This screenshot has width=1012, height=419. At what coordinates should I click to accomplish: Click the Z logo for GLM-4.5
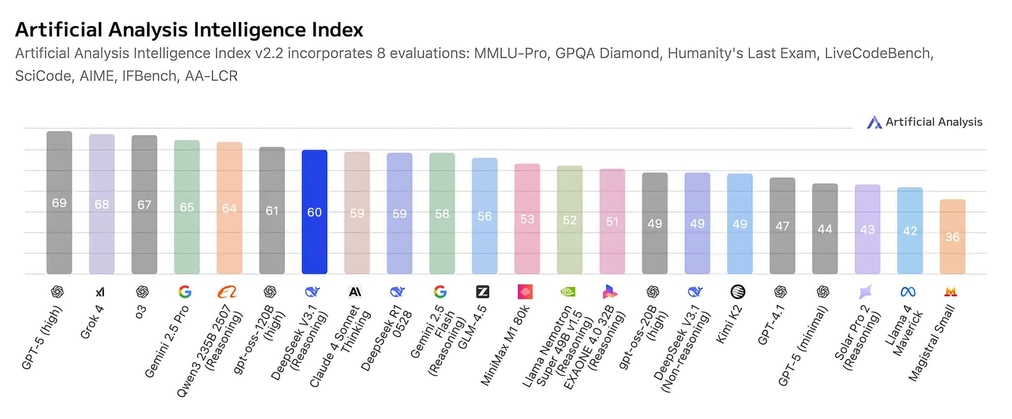click(483, 292)
